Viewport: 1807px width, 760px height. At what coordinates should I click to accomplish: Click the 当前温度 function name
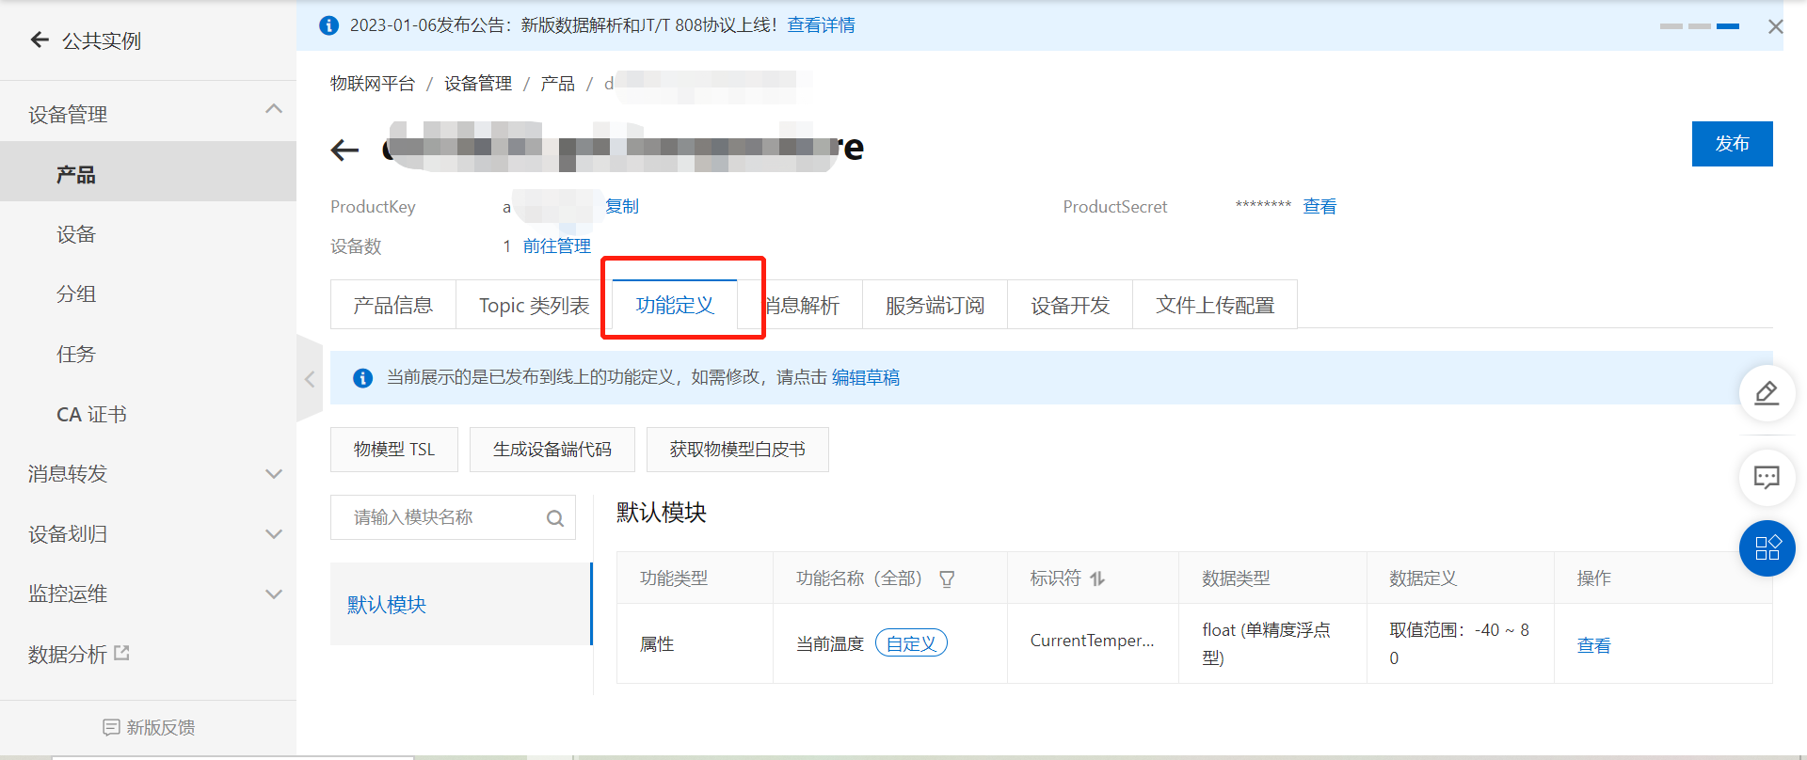(830, 643)
